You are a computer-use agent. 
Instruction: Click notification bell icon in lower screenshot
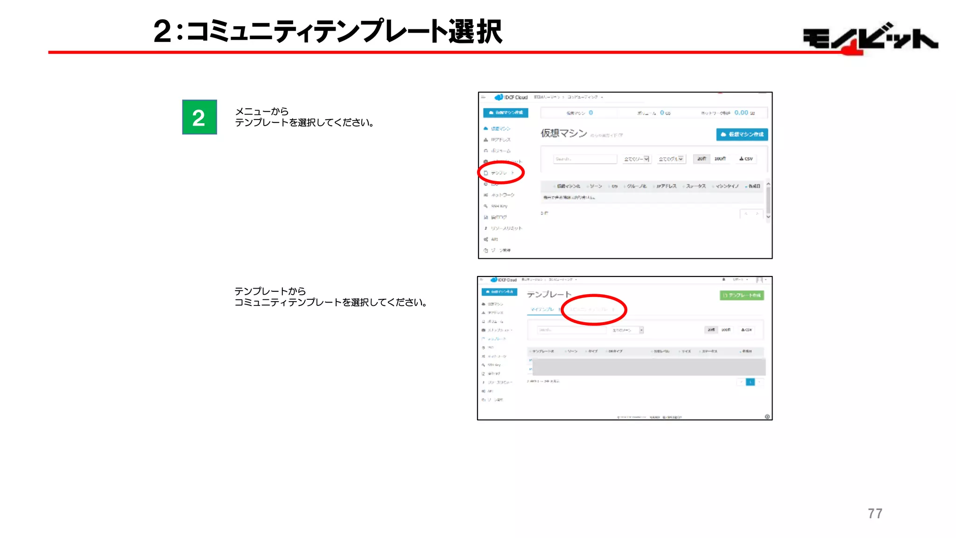724,279
